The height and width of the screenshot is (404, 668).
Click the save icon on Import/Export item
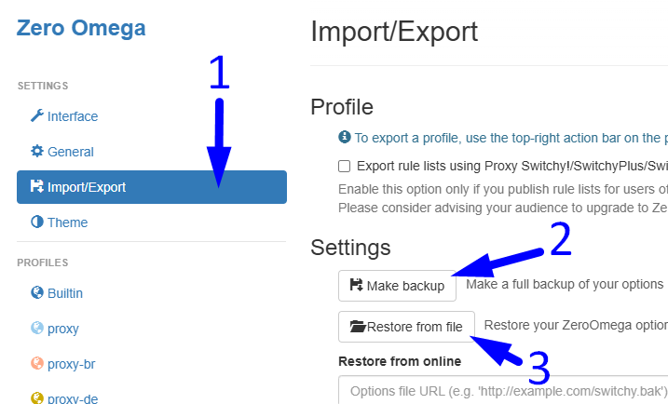coord(37,186)
